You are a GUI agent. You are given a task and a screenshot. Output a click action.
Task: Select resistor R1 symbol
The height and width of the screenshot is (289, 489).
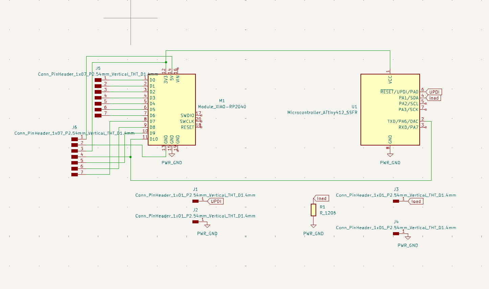[313, 210]
